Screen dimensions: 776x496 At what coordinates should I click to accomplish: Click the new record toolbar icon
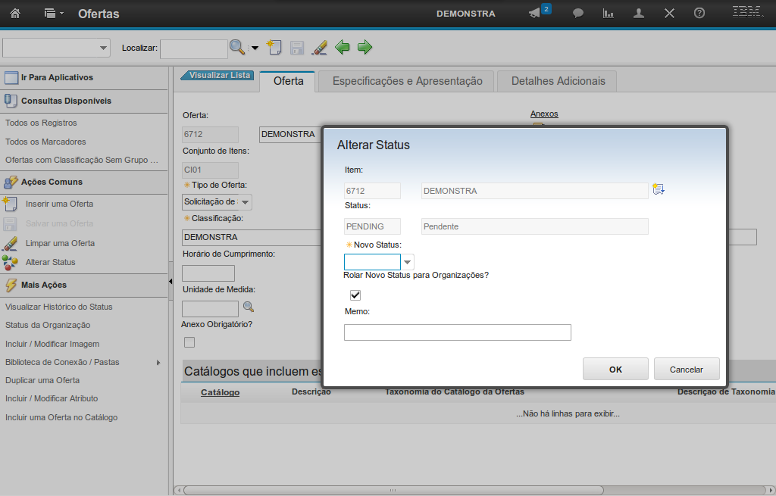[274, 48]
